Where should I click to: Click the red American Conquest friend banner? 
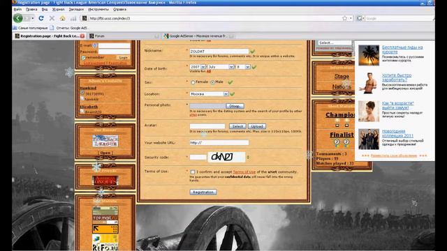point(105,181)
